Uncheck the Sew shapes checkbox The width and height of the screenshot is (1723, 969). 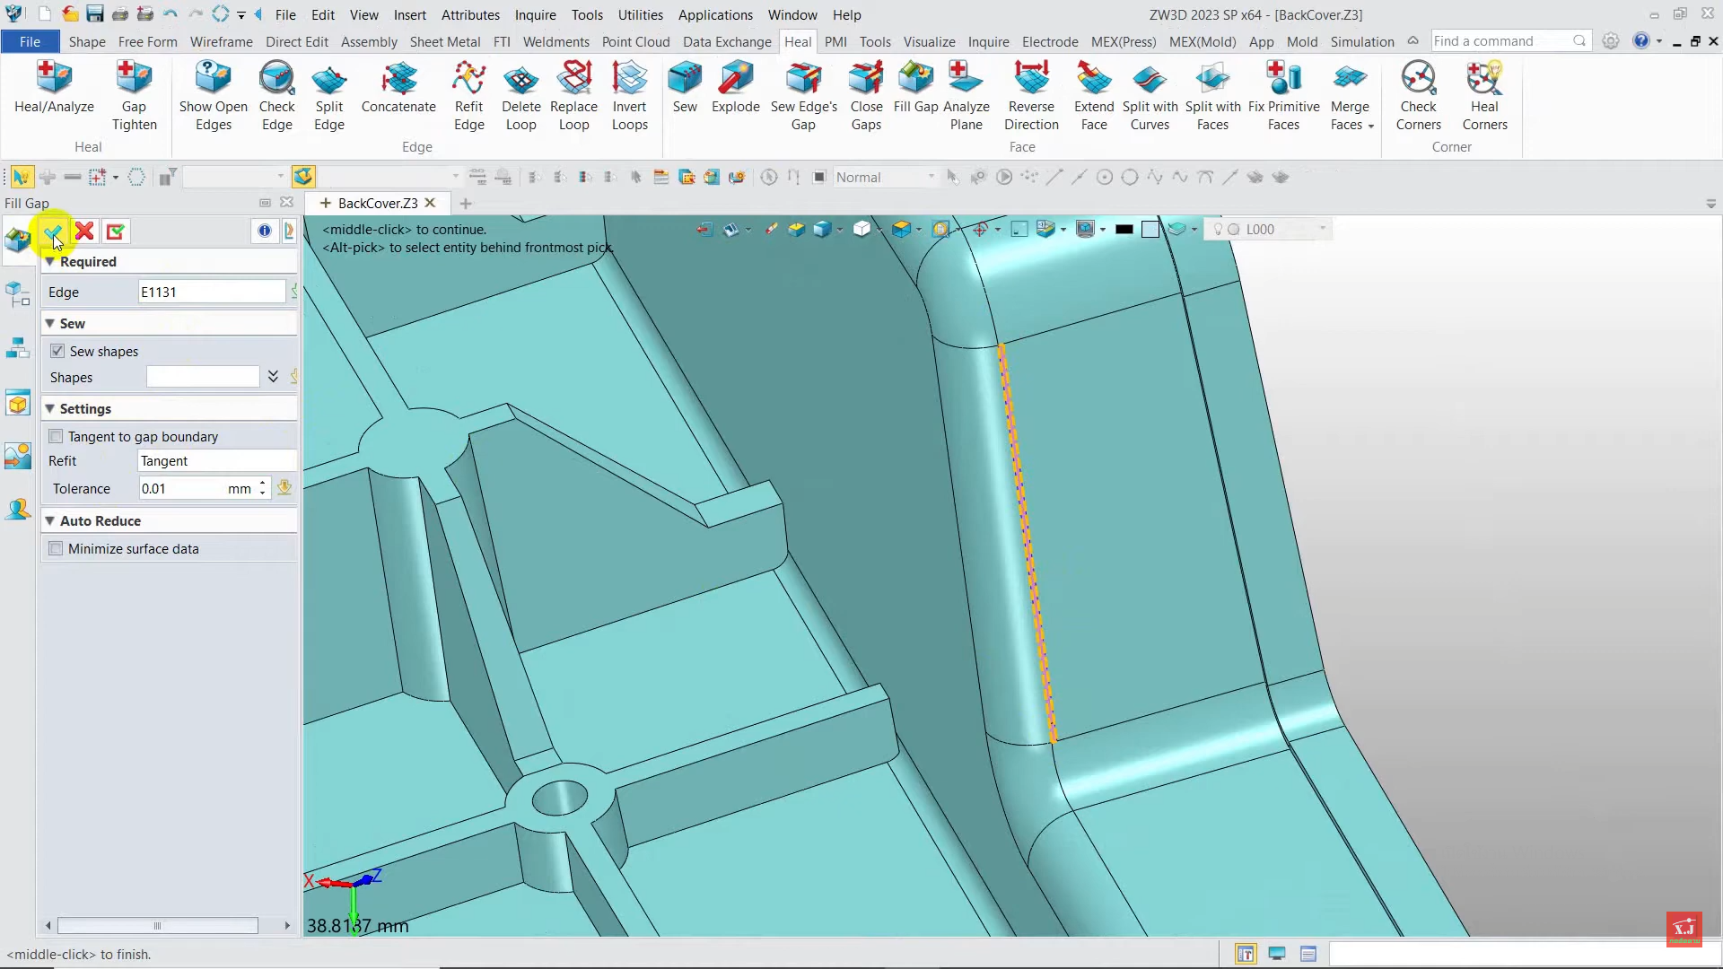click(x=57, y=351)
